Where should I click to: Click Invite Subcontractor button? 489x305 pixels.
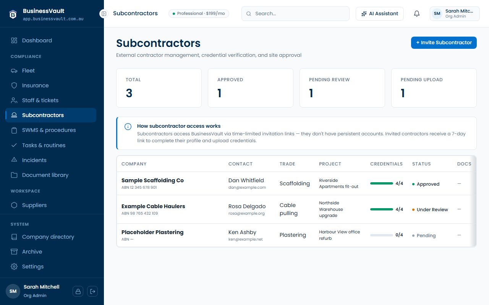(x=444, y=43)
